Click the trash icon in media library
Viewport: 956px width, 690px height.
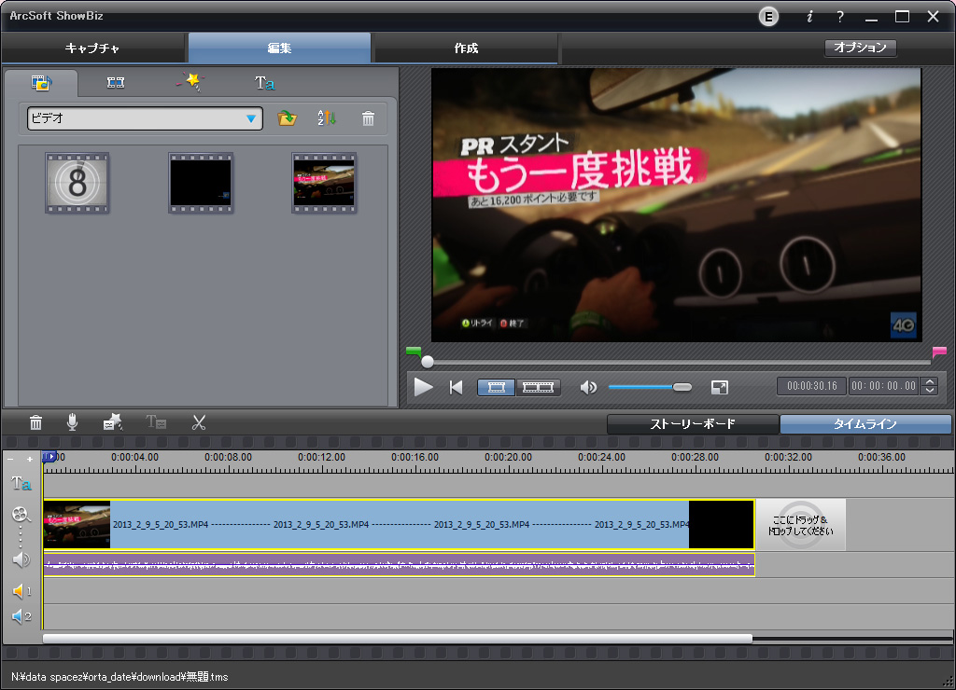coord(369,118)
